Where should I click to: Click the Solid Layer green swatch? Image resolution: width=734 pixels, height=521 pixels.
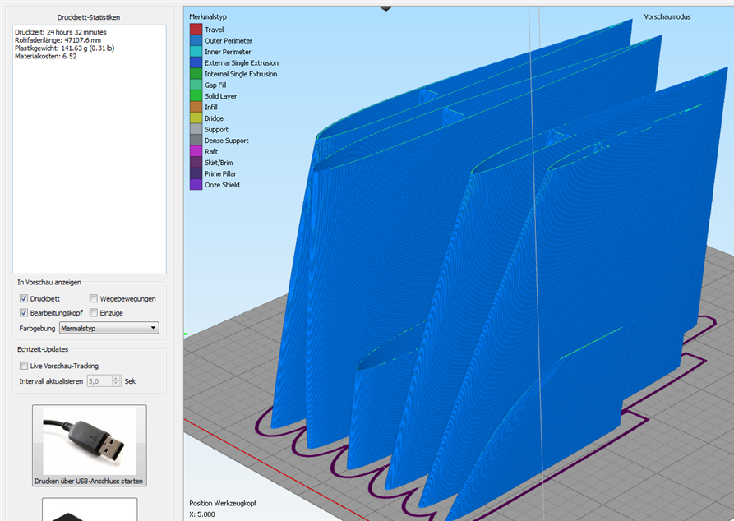[196, 96]
